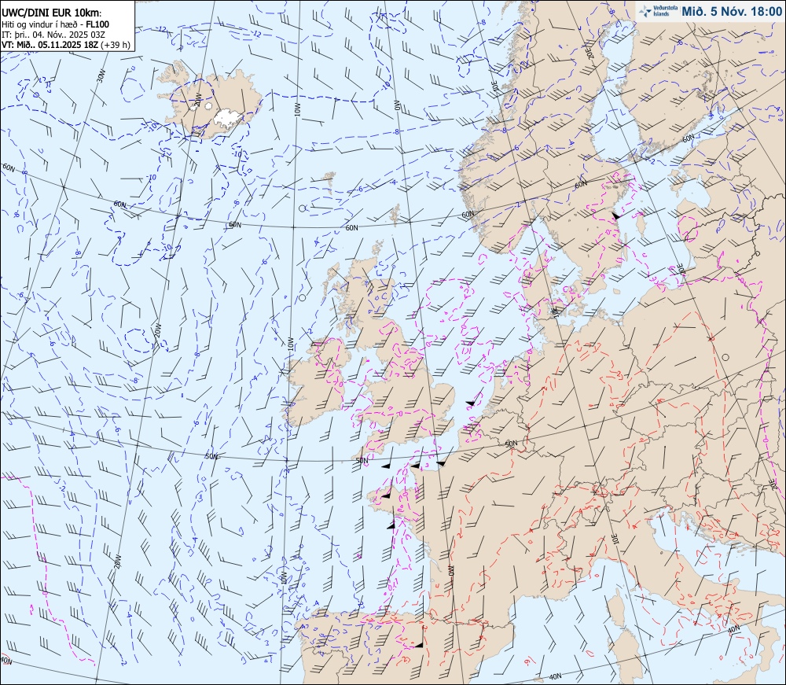The height and width of the screenshot is (685, 786).
Task: Click the island of Gotland in the Baltic
Action: [641, 225]
